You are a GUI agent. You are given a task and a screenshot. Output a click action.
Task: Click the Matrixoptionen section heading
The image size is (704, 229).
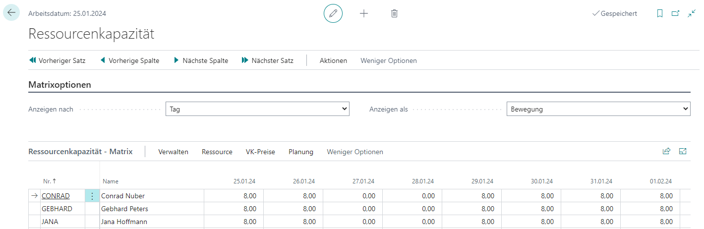pos(60,85)
